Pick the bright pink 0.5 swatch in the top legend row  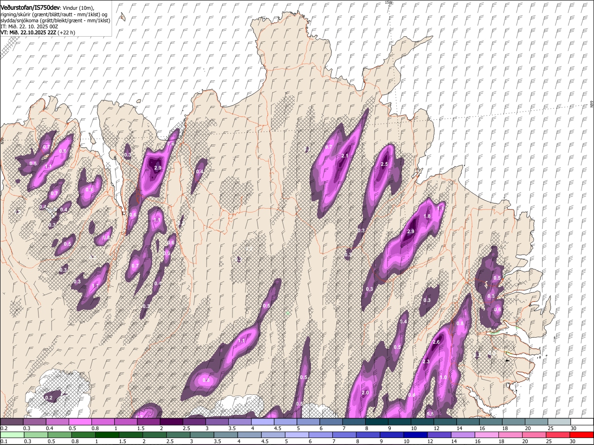tap(80, 422)
